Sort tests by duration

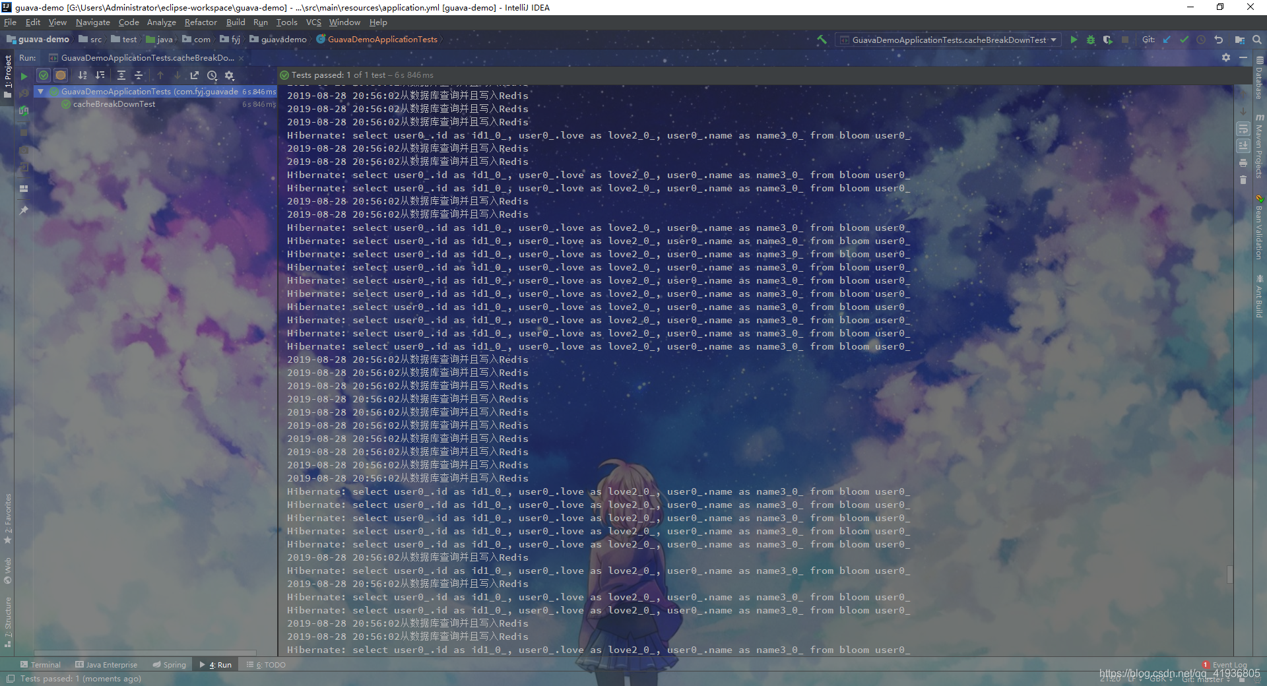(100, 75)
